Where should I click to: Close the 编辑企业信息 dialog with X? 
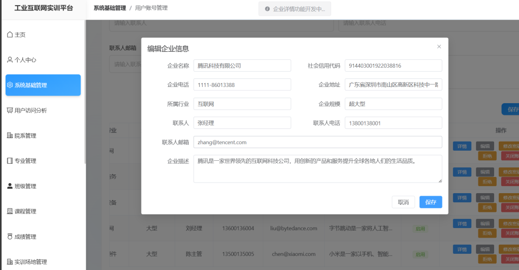click(x=439, y=47)
